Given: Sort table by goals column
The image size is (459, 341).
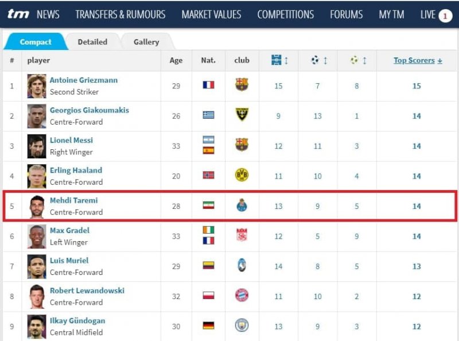Looking at the screenshot, I should [x=317, y=60].
